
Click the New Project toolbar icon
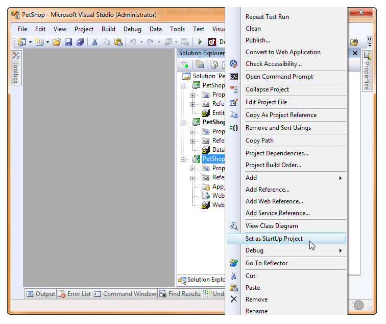(x=22, y=42)
